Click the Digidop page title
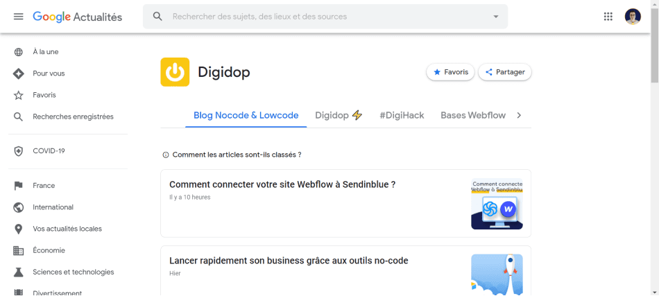Image resolution: width=659 pixels, height=296 pixels. click(x=224, y=72)
